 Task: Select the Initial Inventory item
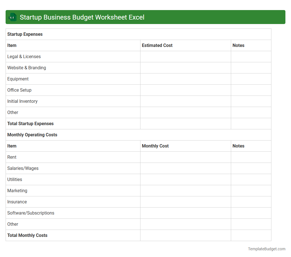coord(22,101)
